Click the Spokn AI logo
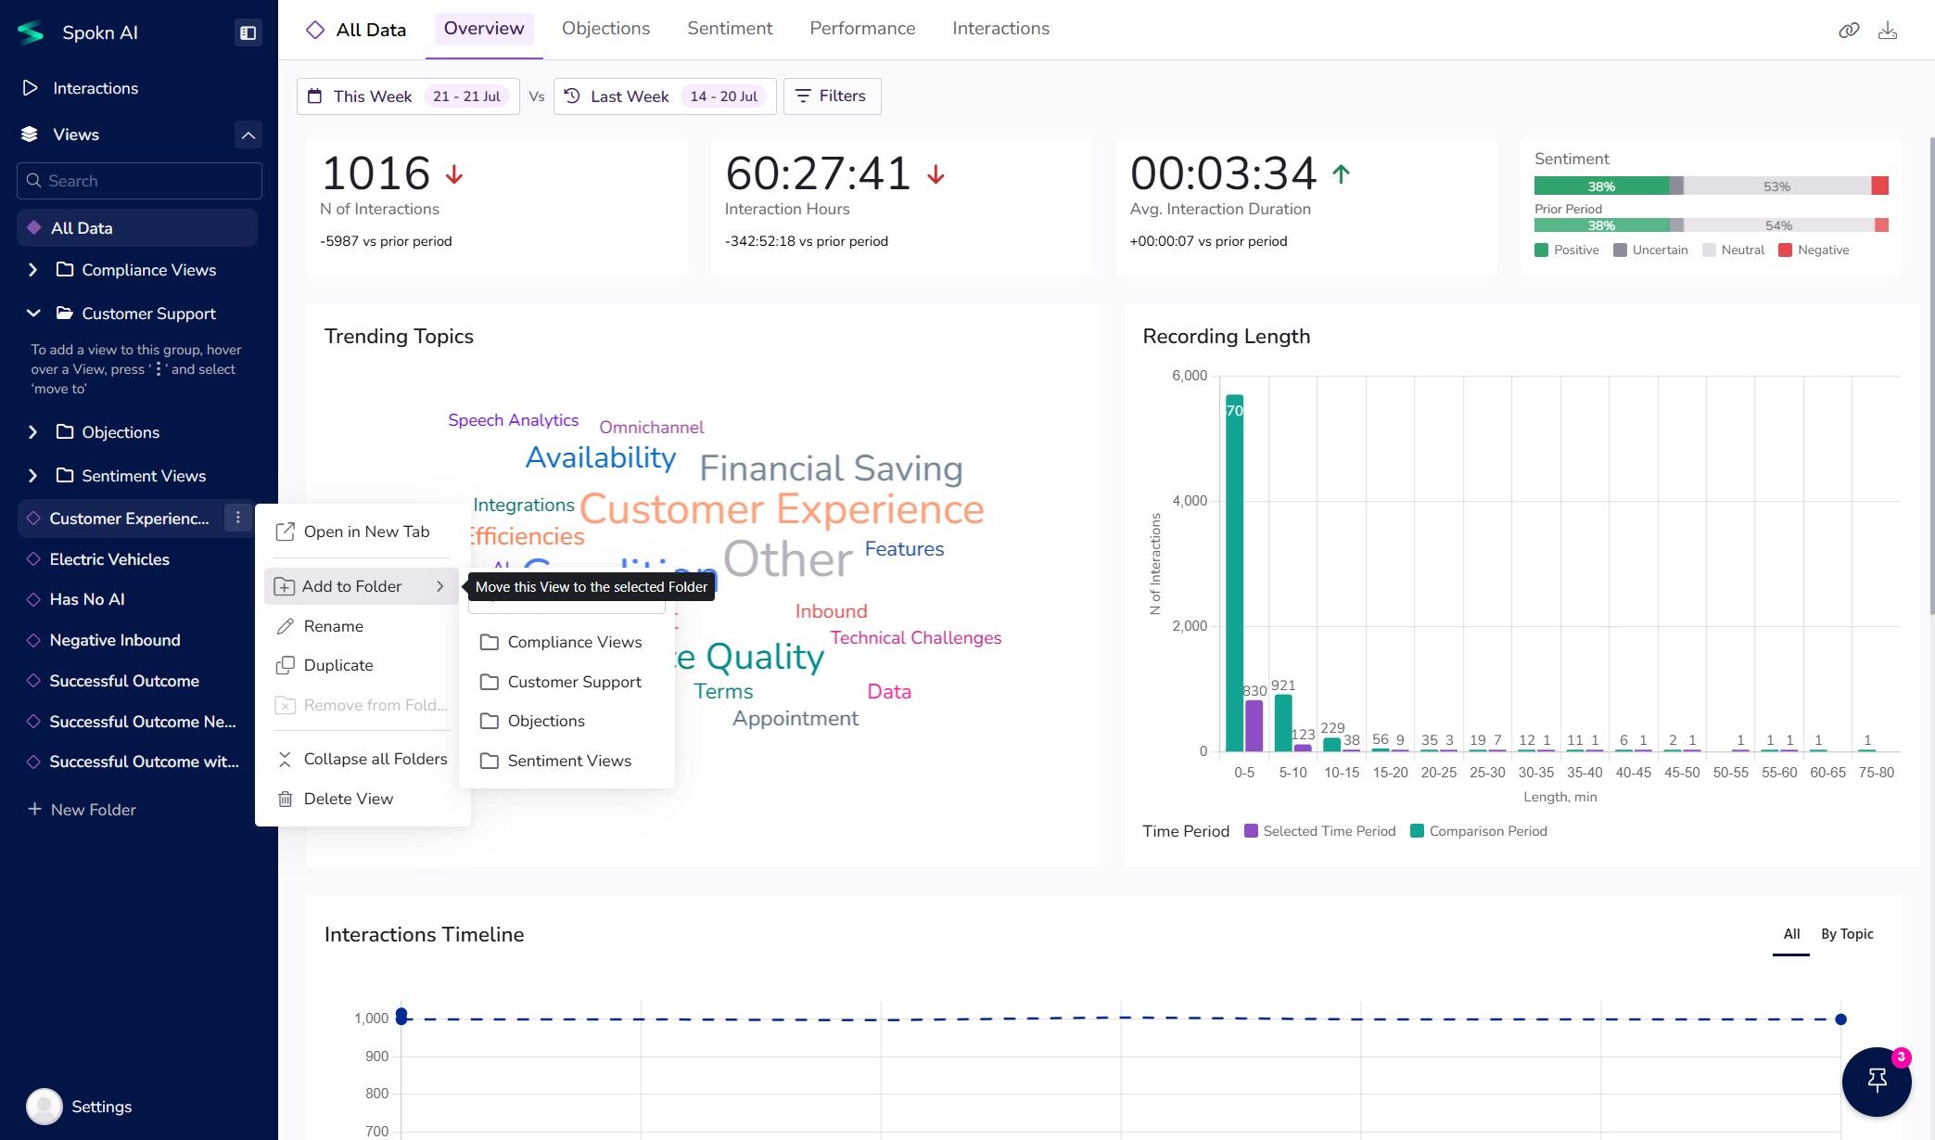Screen dimensions: 1935x1140 click(31, 32)
